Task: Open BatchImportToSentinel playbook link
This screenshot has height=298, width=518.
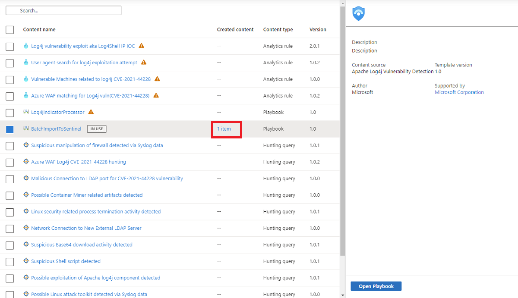Action: tap(56, 129)
